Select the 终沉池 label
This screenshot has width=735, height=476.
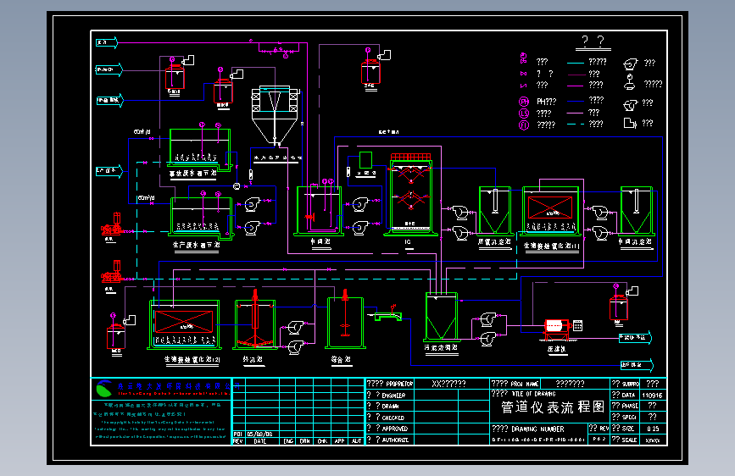point(253,359)
